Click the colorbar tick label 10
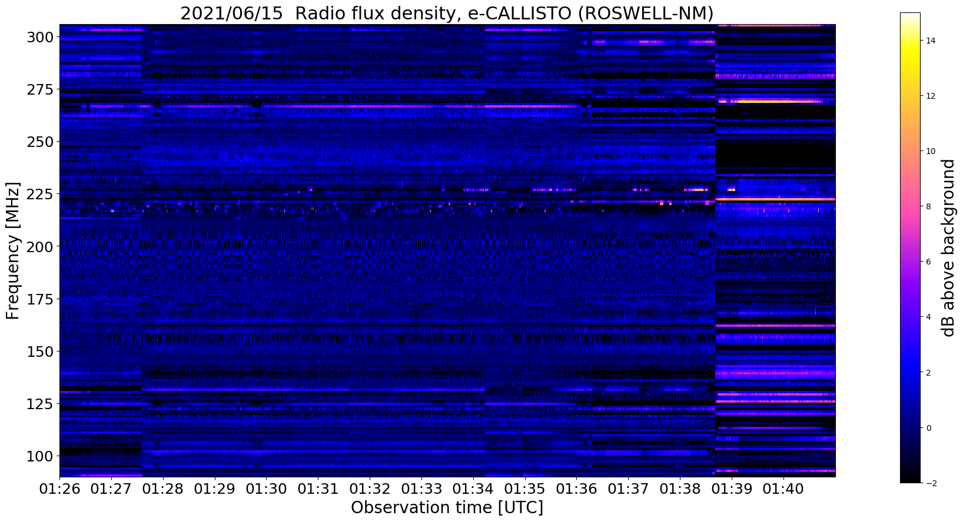This screenshot has width=963, height=522. point(931,151)
